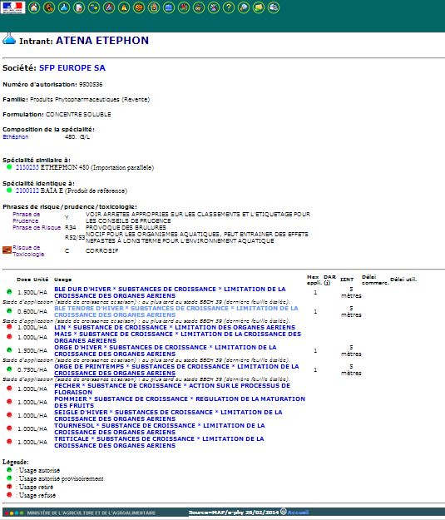Go to Accueil link in the footer
The image size is (445, 520).
click(298, 513)
